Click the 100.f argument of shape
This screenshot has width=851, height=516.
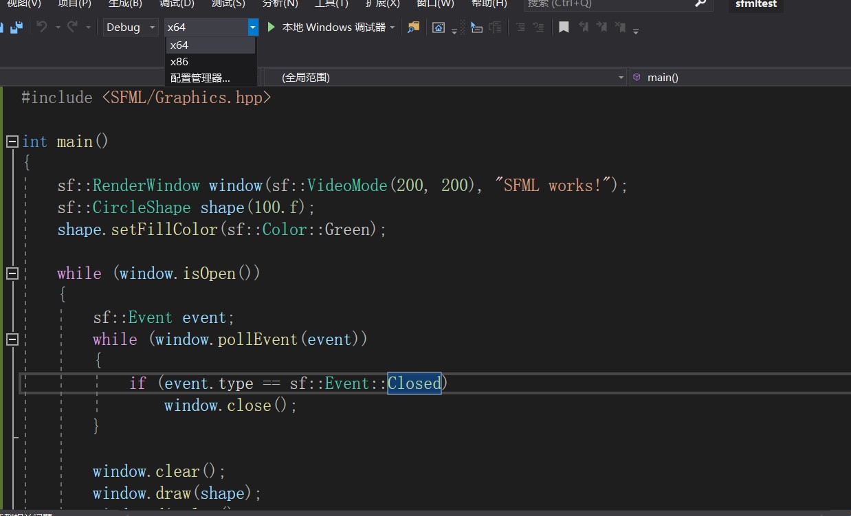click(x=276, y=207)
